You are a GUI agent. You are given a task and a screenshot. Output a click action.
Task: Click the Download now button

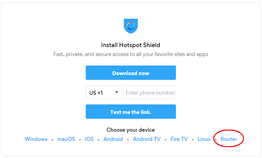[131, 73]
